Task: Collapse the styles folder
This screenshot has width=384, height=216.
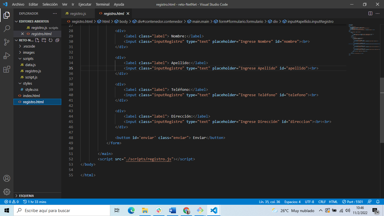Action: click(37, 83)
